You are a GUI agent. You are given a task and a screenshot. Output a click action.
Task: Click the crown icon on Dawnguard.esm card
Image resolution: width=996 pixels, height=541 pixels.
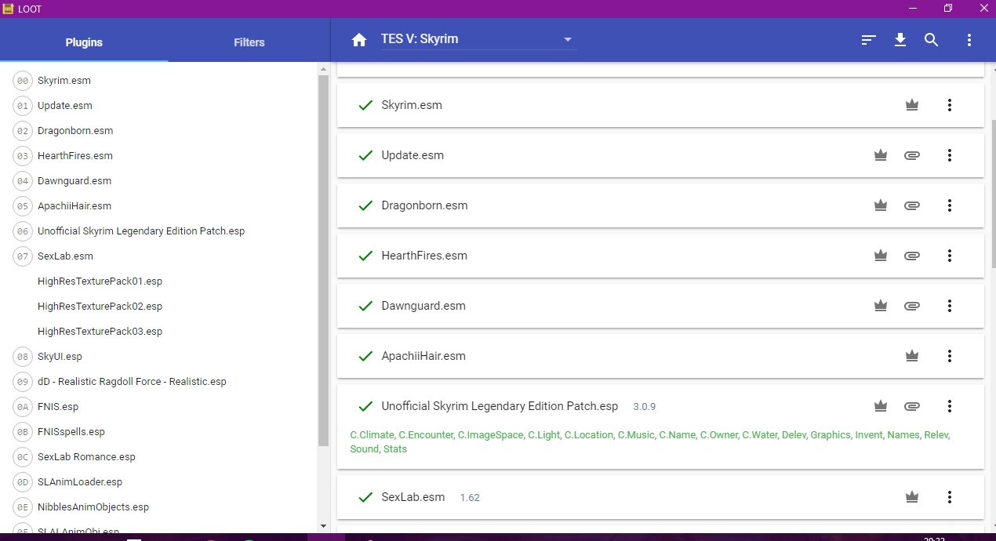click(x=881, y=306)
